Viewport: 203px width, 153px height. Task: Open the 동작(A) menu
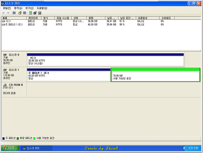[18, 8]
